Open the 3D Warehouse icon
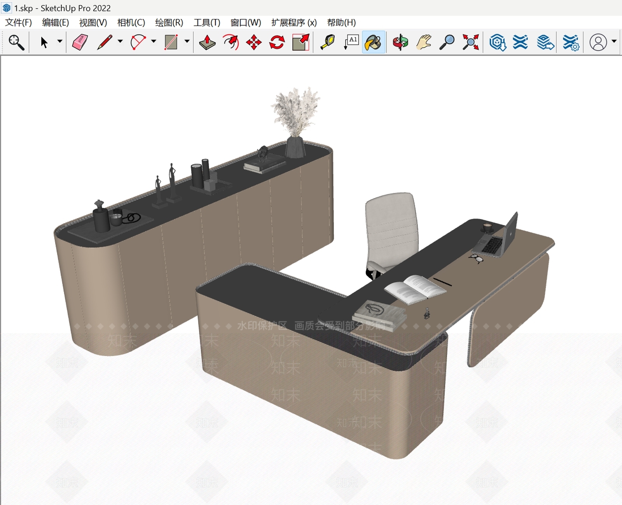 [498, 42]
